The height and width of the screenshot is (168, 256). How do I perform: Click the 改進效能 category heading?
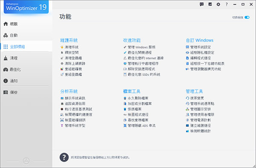pos(132,40)
